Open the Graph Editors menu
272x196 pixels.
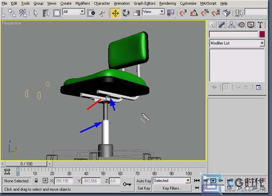coord(145,3)
